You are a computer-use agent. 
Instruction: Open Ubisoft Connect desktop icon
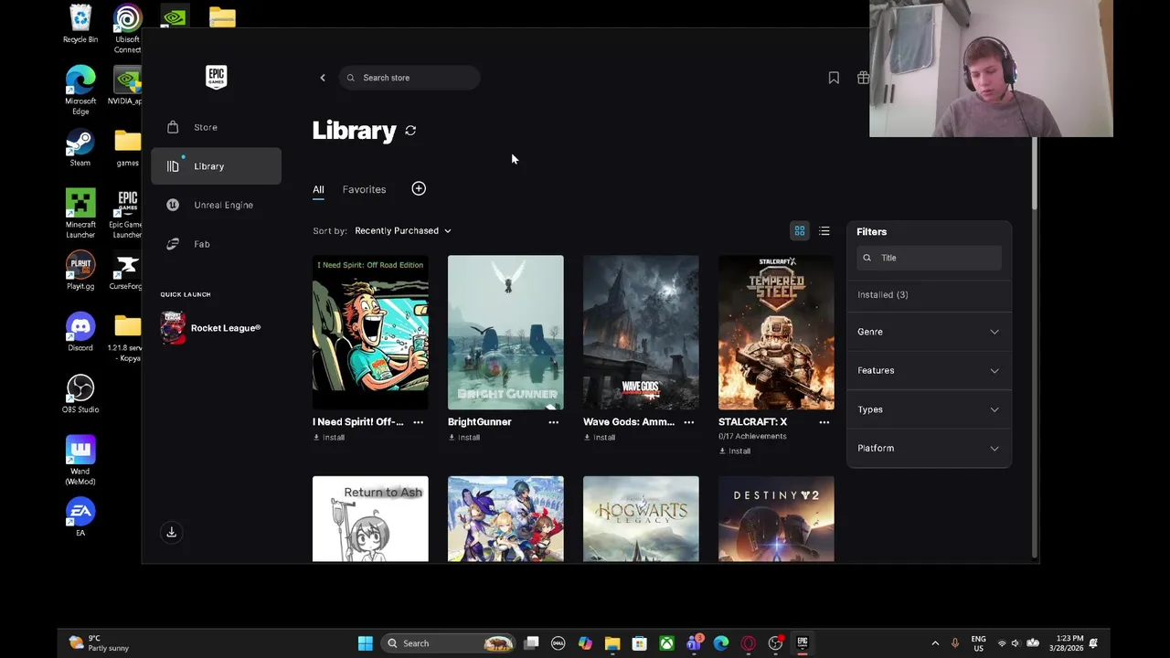[127, 29]
